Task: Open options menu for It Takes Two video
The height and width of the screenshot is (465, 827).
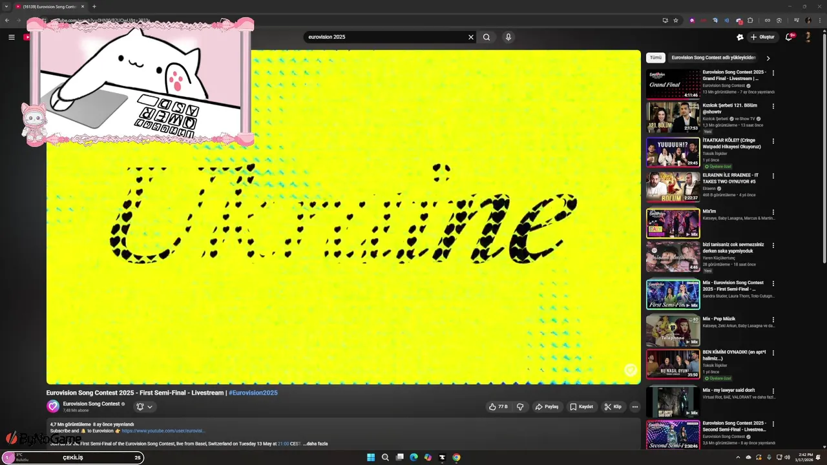Action: (773, 176)
